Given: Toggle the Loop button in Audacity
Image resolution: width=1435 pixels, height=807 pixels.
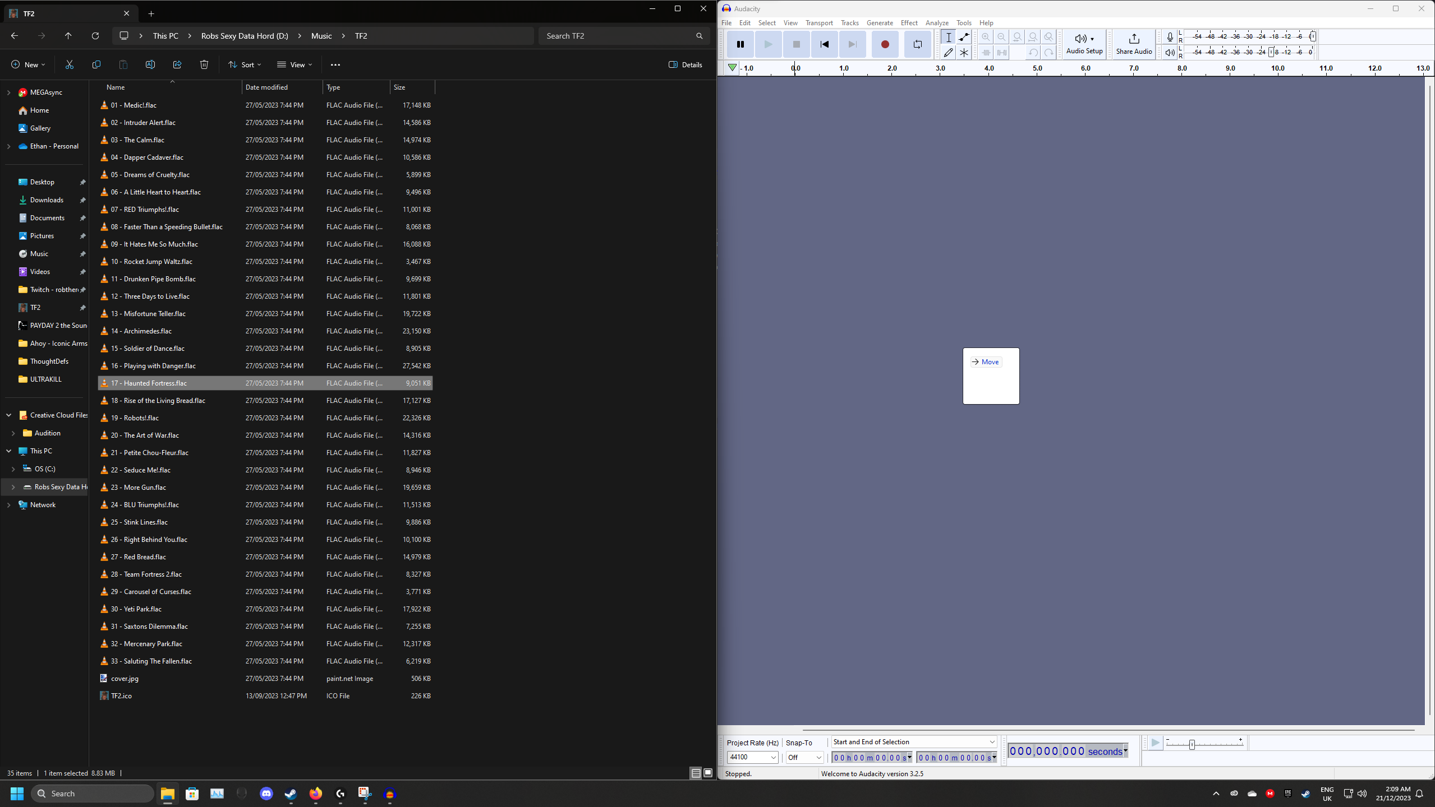Looking at the screenshot, I should pyautogui.click(x=917, y=44).
